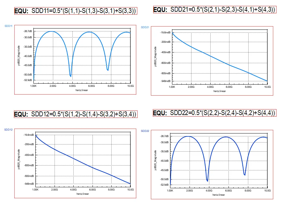Click the second notch of the SDD22 trace
Image resolution: width=283 pixels, height=208 pixels.
point(245,174)
